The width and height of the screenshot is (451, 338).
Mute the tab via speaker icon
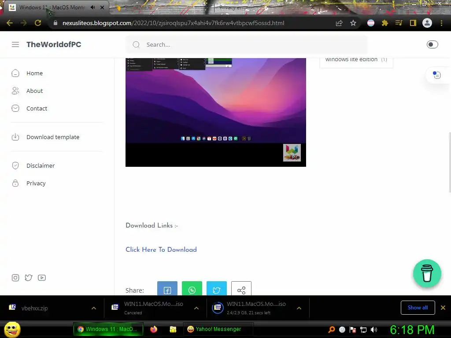coord(92,7)
